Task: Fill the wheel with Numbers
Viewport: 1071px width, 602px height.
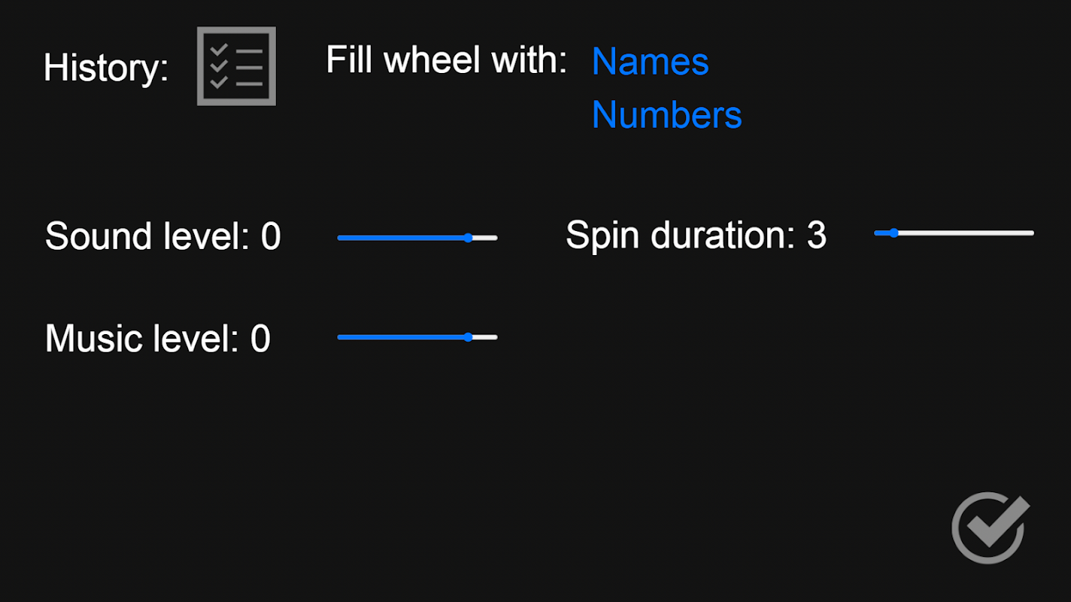Action: point(666,115)
